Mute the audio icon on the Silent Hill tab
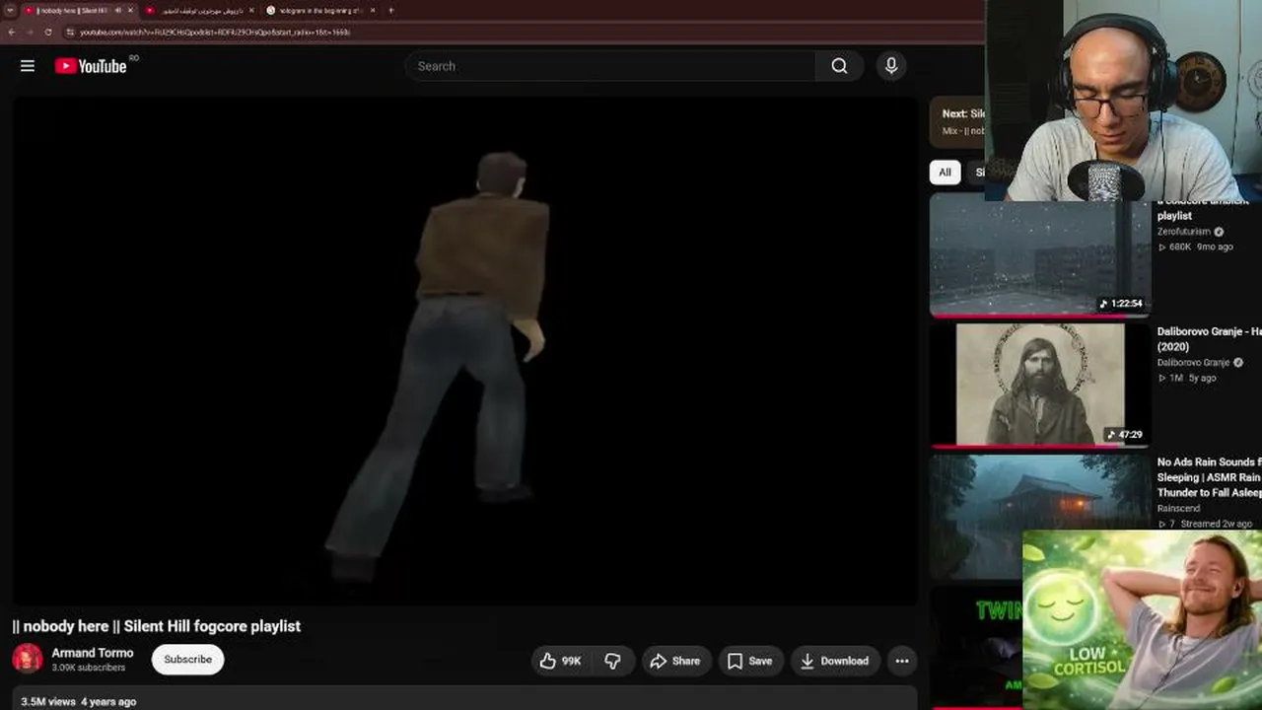Screen dimensions: 1262x710 [x=117, y=10]
